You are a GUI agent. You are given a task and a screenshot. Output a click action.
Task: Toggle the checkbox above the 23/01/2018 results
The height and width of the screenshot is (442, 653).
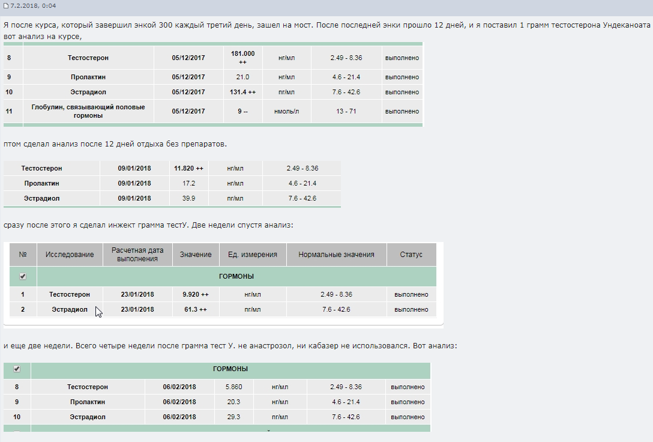click(23, 276)
